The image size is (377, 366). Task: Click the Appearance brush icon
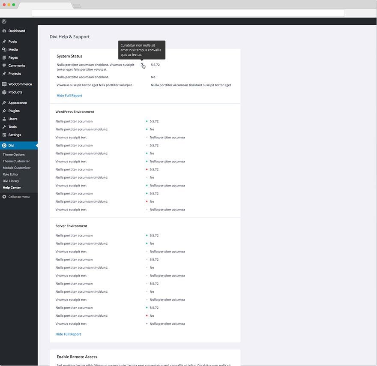[x=4, y=103]
